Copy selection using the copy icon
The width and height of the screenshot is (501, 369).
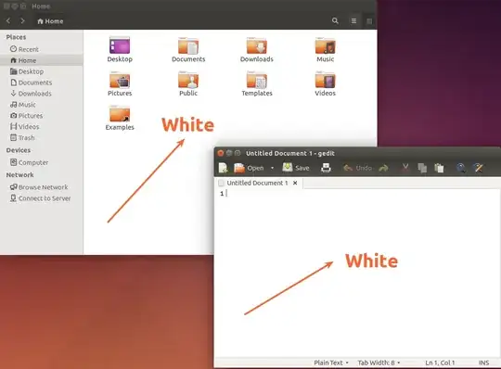point(422,168)
